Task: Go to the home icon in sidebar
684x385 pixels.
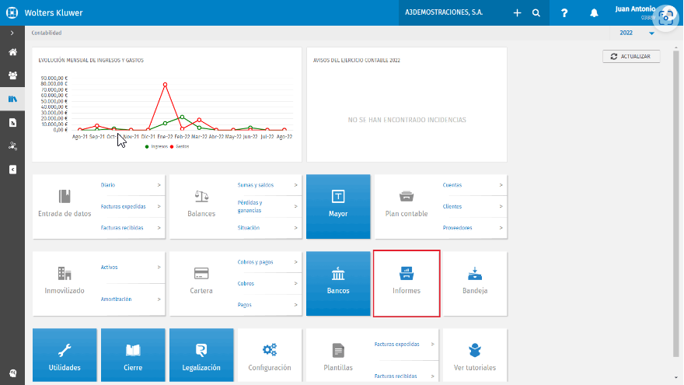Action: [x=12, y=52]
